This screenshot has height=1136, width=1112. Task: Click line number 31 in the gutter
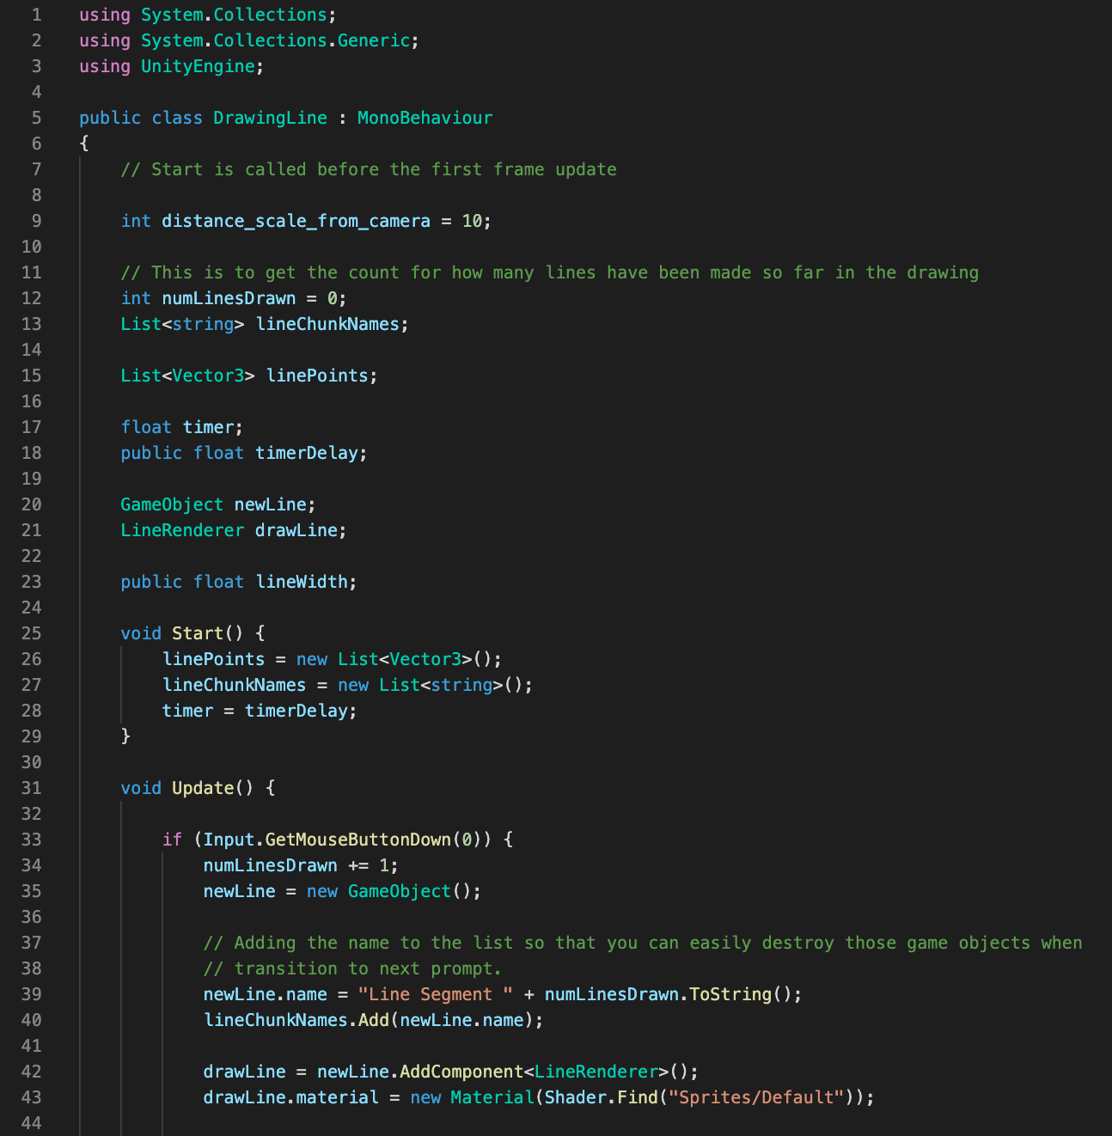pos(31,788)
